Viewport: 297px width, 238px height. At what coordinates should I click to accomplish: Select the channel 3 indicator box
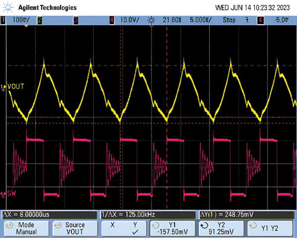pyautogui.click(x=76, y=20)
